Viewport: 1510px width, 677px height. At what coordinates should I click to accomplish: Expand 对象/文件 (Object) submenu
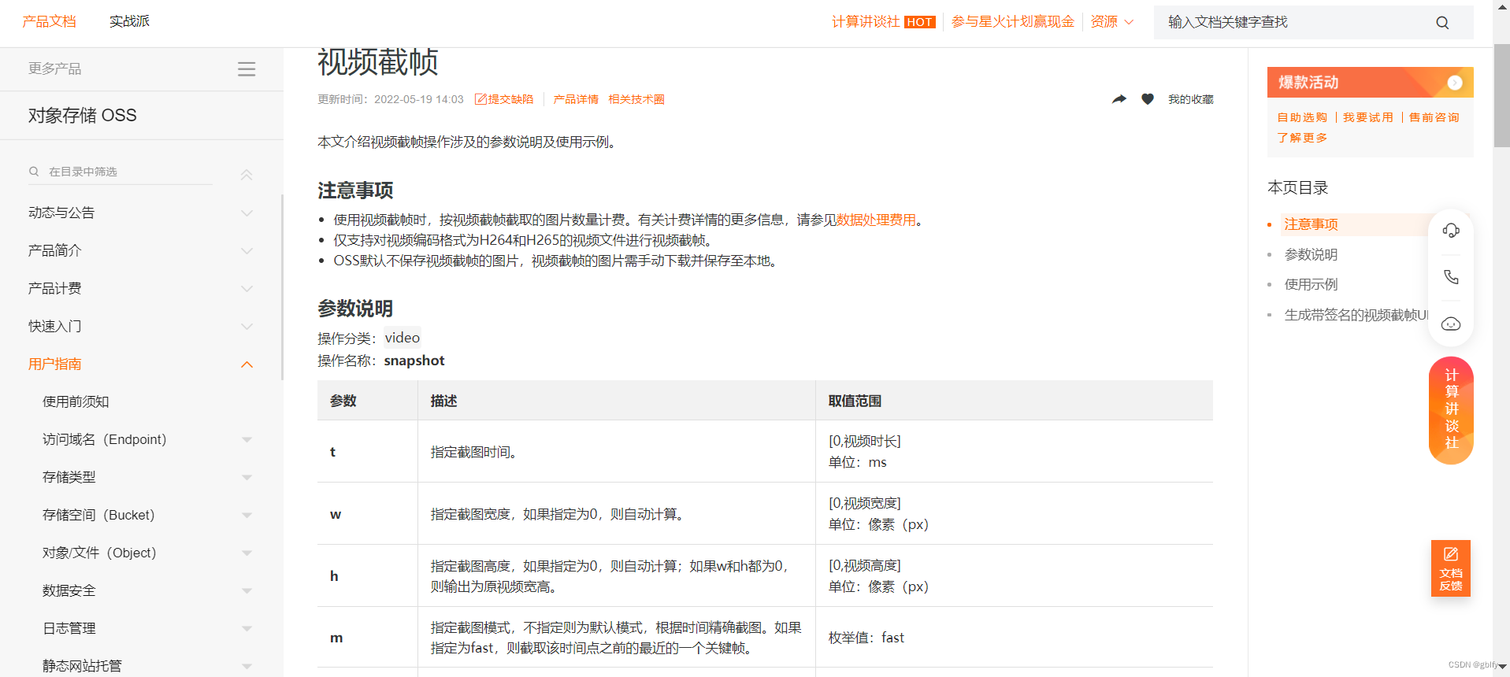pos(247,553)
